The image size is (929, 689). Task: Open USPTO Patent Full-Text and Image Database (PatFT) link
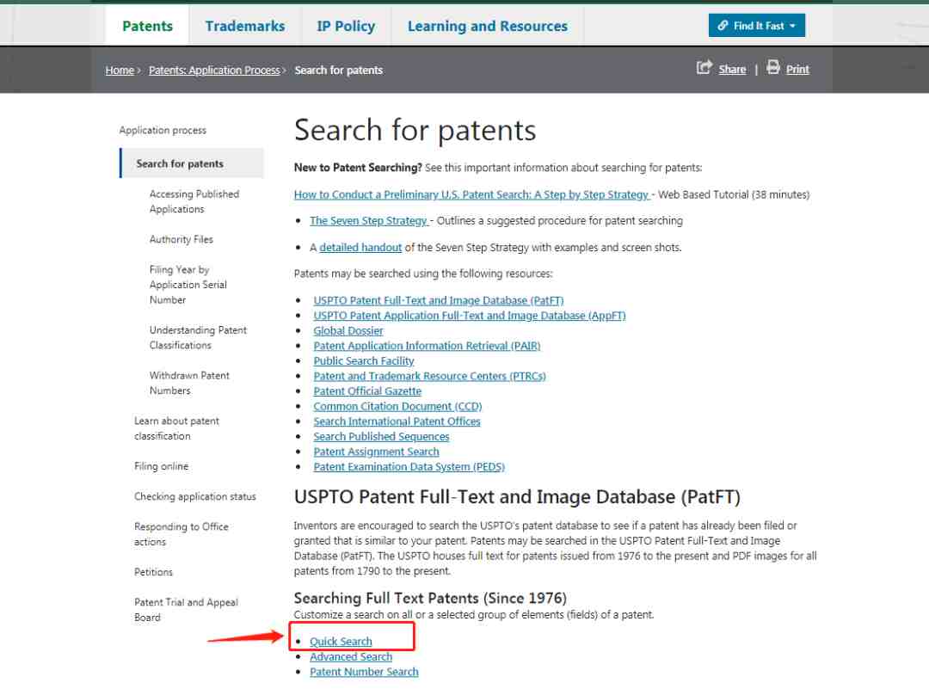pos(439,300)
